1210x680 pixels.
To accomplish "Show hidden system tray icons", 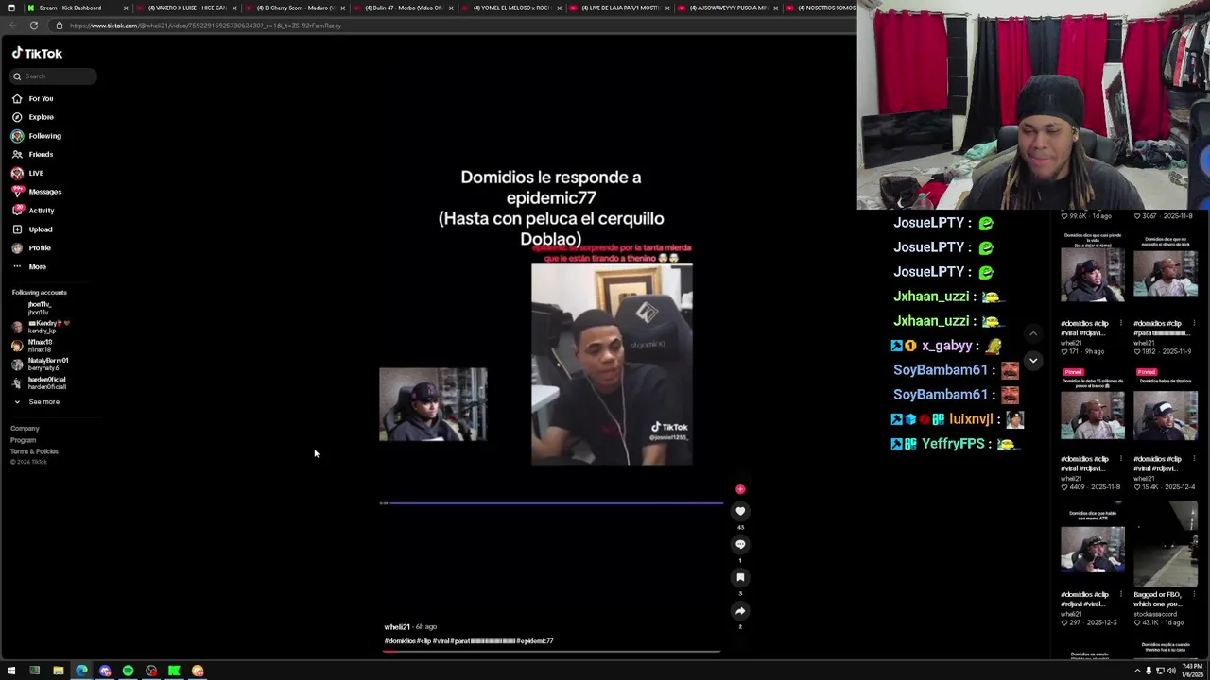I will [x=1137, y=671].
